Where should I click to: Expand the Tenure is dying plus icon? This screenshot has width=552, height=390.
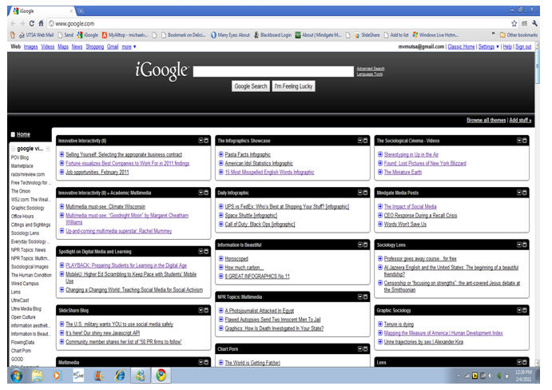380,324
